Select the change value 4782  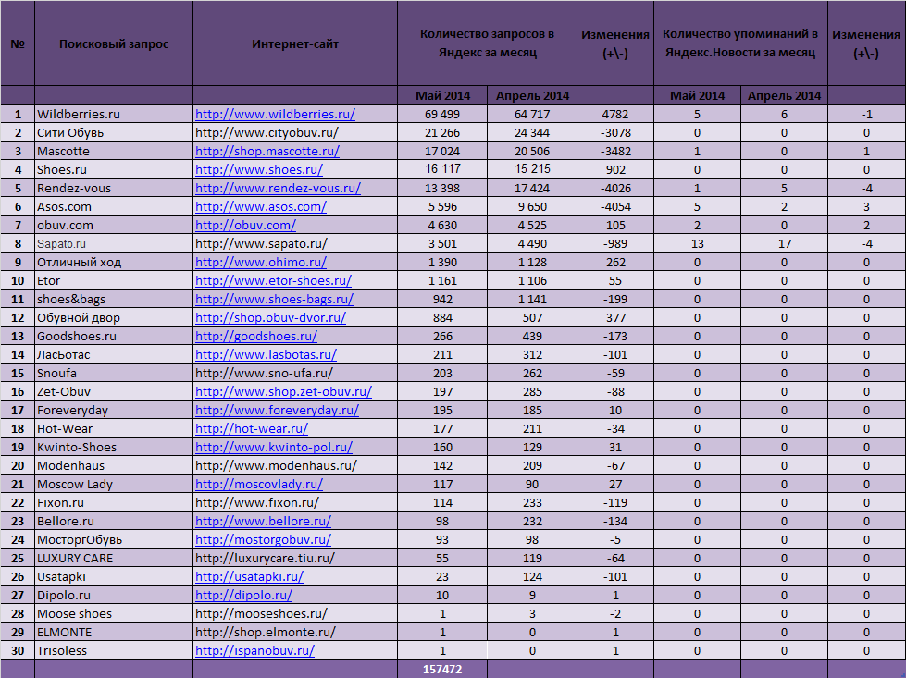(x=615, y=115)
